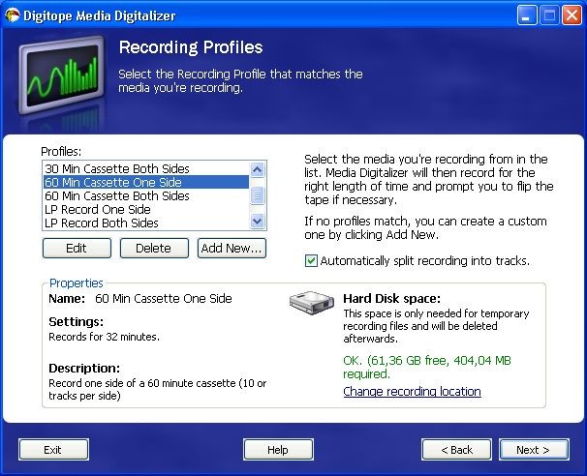The width and height of the screenshot is (587, 476).
Task: Open the Add New... profile dialog
Action: click(x=232, y=249)
